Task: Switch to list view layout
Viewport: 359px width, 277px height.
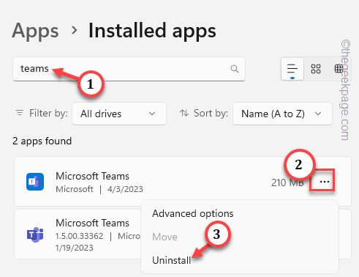Action: tap(292, 69)
